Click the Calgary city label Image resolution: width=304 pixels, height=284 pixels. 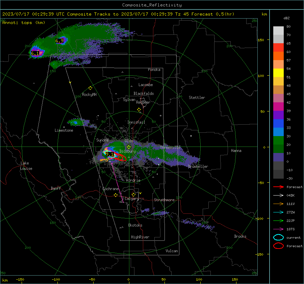(132, 199)
